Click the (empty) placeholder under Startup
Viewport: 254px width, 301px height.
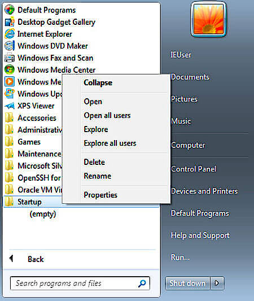click(43, 214)
